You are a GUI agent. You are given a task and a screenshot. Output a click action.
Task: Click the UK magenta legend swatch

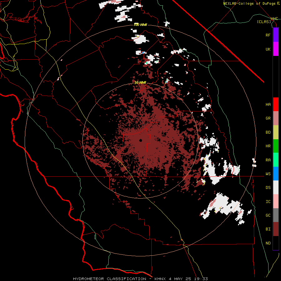pyautogui.click(x=276, y=49)
